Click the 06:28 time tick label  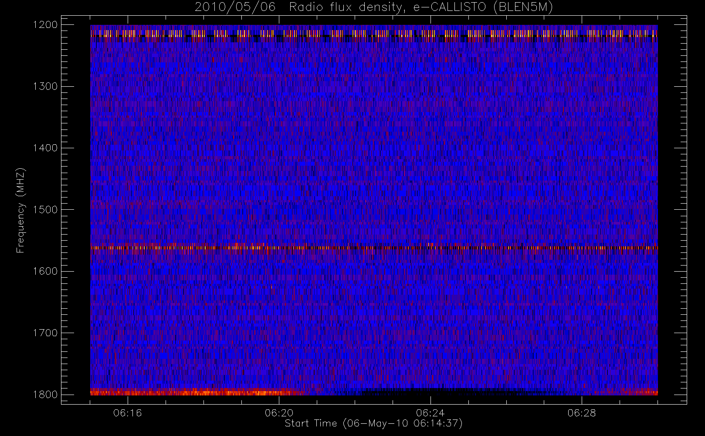tap(582, 413)
